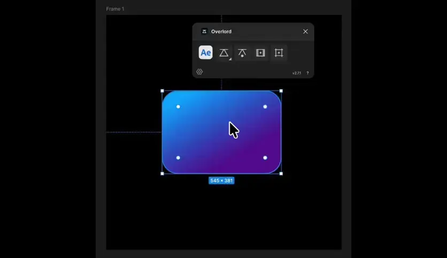Image resolution: width=447 pixels, height=258 pixels.
Task: Click the top-left corner radius dot
Action: coord(178,107)
